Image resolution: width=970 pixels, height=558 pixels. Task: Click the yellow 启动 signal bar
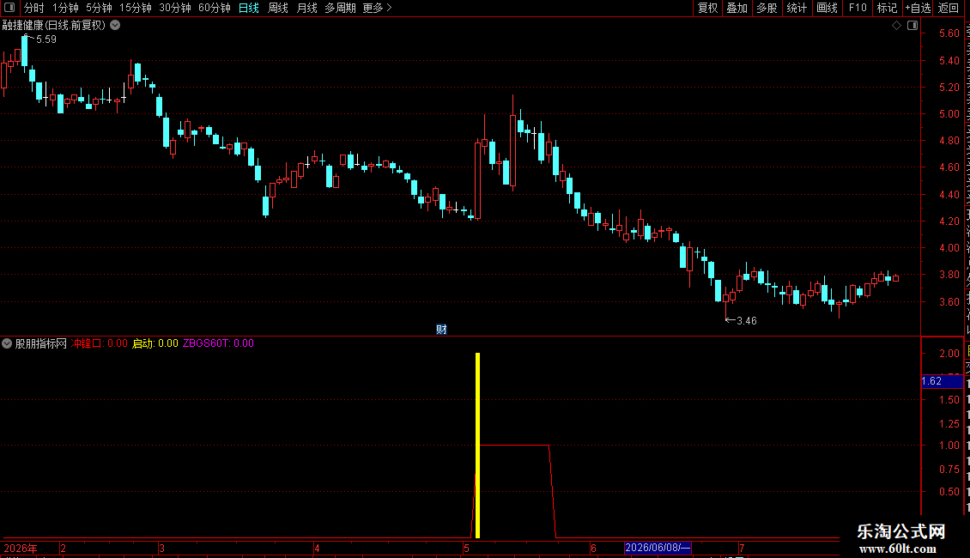[477, 446]
